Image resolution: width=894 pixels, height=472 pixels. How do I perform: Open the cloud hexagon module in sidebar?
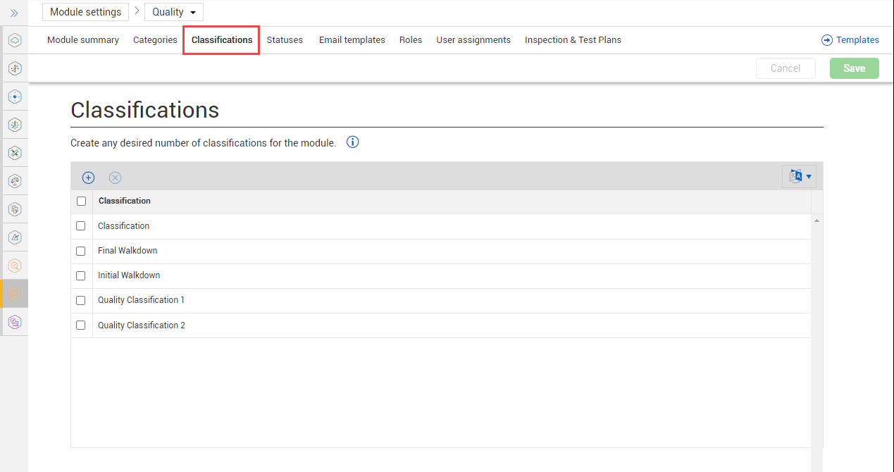coord(15,40)
